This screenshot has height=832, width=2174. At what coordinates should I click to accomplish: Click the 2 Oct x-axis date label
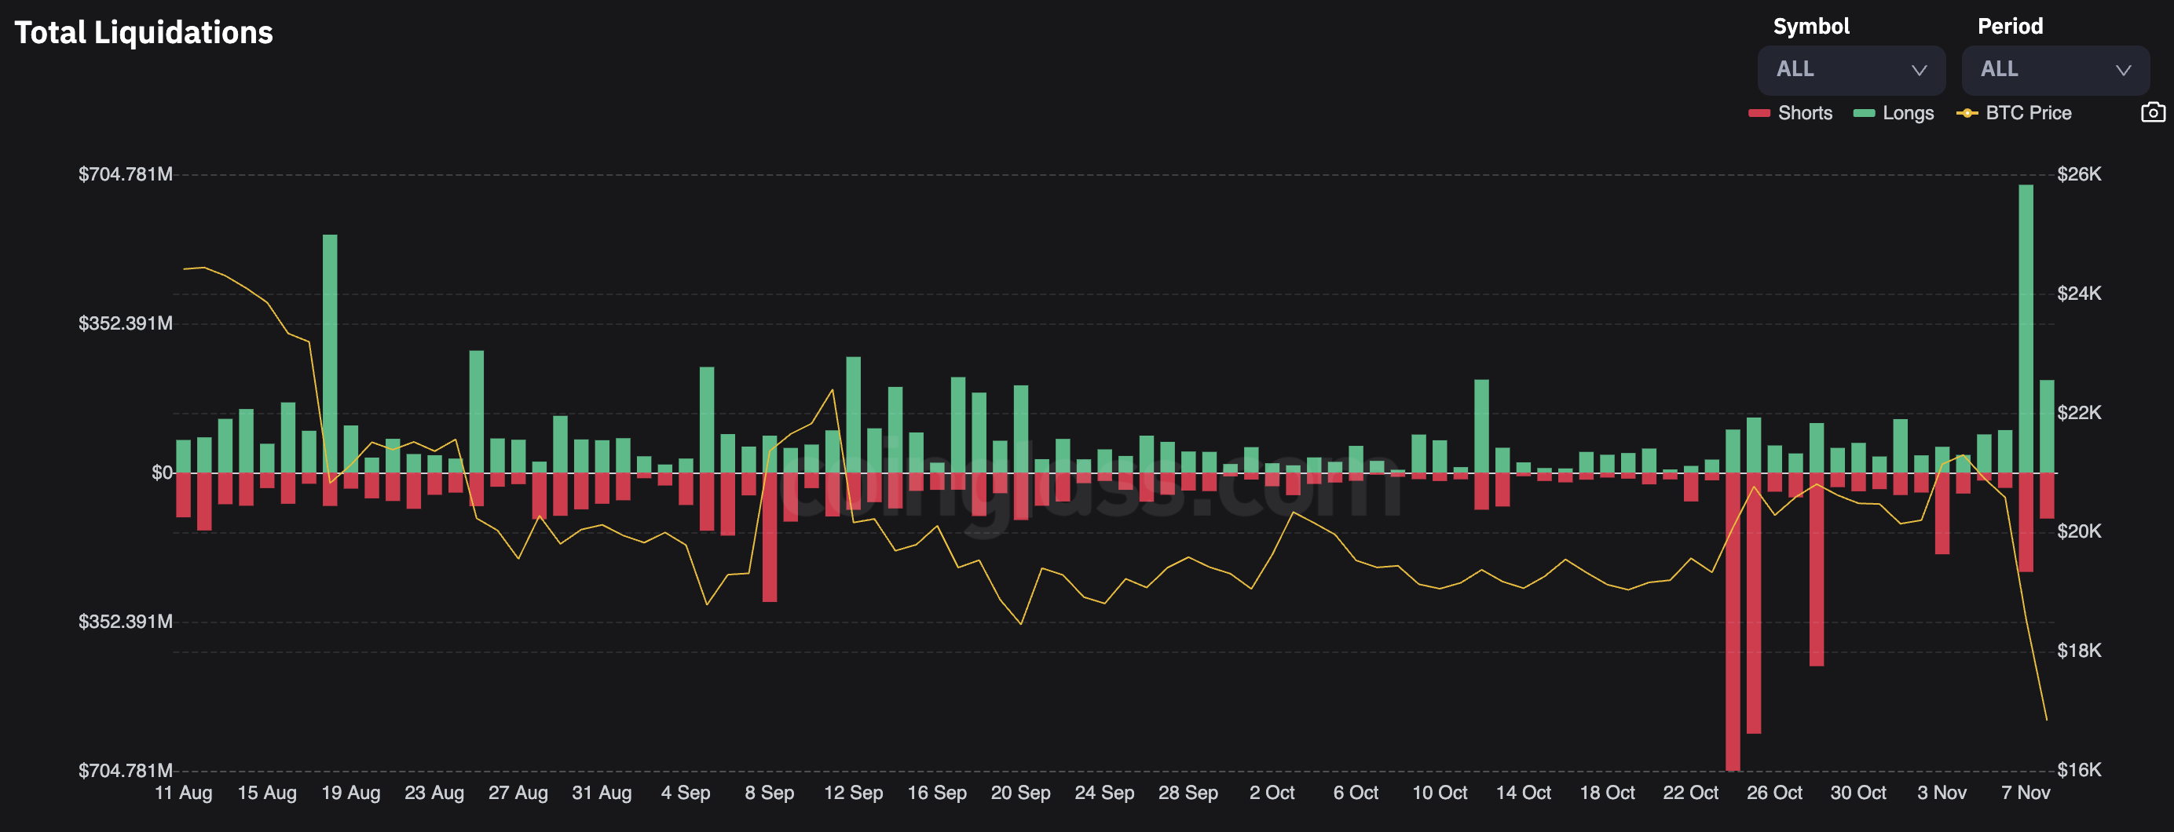pyautogui.click(x=1272, y=792)
